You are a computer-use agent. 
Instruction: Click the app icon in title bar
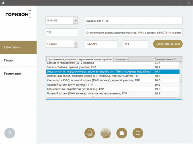(x=3, y=3)
